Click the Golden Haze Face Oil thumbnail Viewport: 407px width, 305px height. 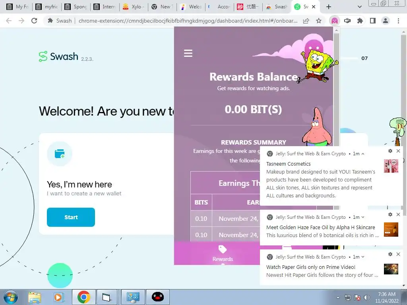coord(391,230)
